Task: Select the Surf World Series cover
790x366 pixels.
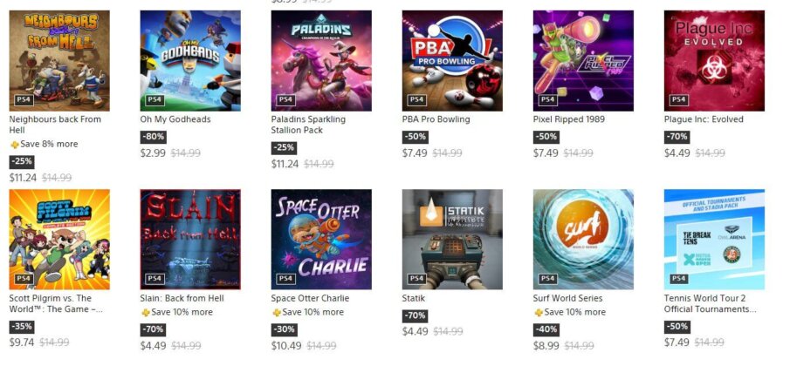Action: (583, 240)
